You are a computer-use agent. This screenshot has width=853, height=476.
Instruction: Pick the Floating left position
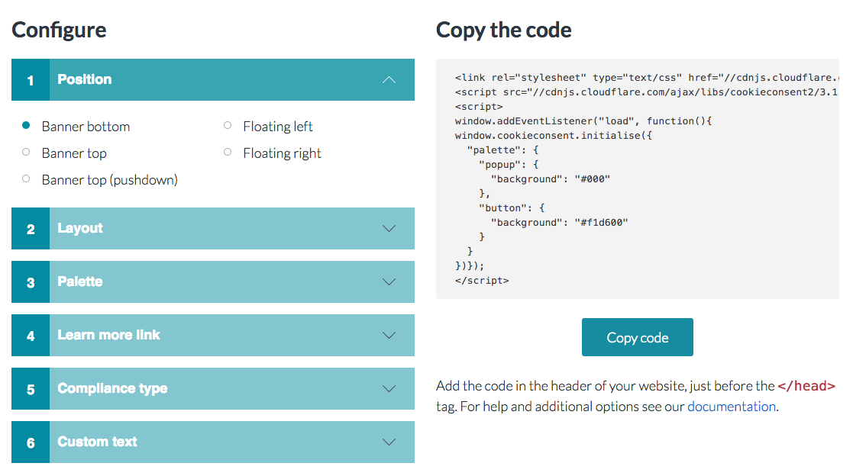228,126
